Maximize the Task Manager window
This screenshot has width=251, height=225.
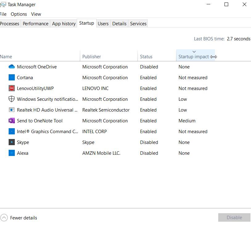click(226, 4)
